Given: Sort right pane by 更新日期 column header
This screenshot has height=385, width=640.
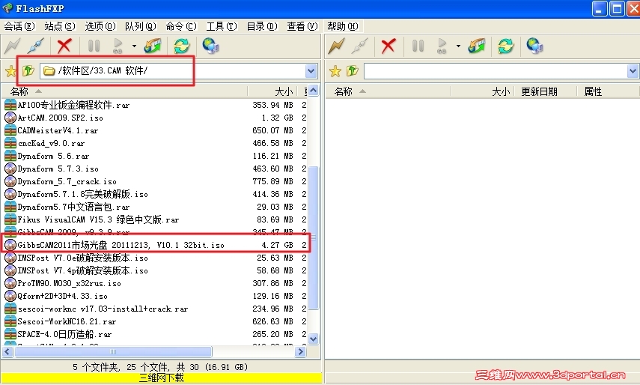Looking at the screenshot, I should (545, 91).
